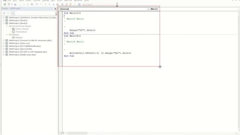This screenshot has width=240, height=135.
Task: Expand the VBAProject (Book1) node
Action: 3,20
